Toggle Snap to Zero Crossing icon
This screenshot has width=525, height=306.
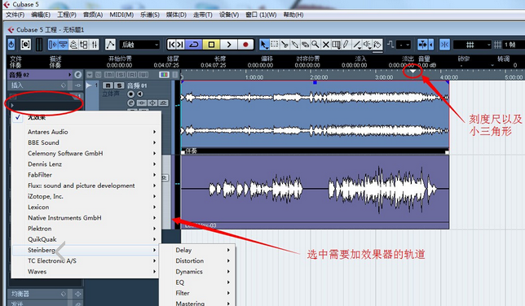390,44
